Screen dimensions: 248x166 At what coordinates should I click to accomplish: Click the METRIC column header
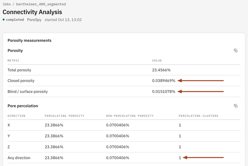point(14,61)
